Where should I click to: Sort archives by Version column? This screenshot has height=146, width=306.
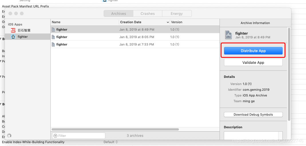(x=195, y=22)
